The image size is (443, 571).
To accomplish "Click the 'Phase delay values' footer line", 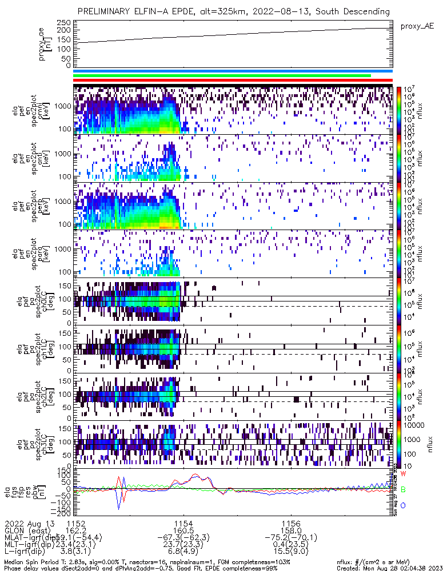I will pos(141,568).
